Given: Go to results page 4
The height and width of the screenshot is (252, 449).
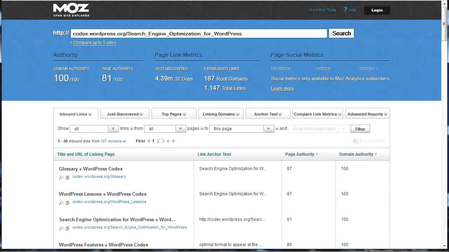Looking at the screenshot, I should point(168,141).
